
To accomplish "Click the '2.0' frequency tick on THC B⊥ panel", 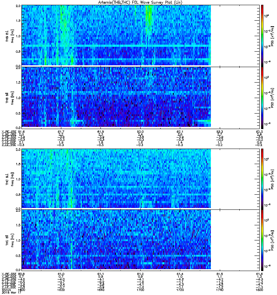I will (18, 150).
